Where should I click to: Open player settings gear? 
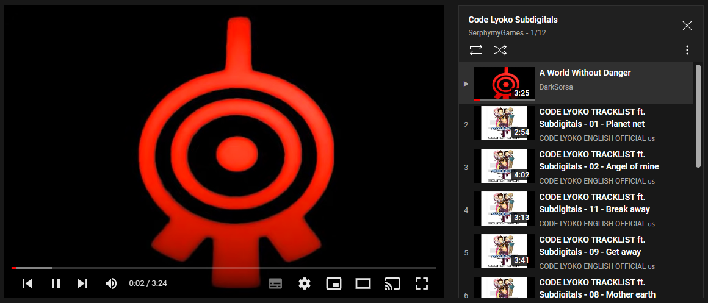305,283
